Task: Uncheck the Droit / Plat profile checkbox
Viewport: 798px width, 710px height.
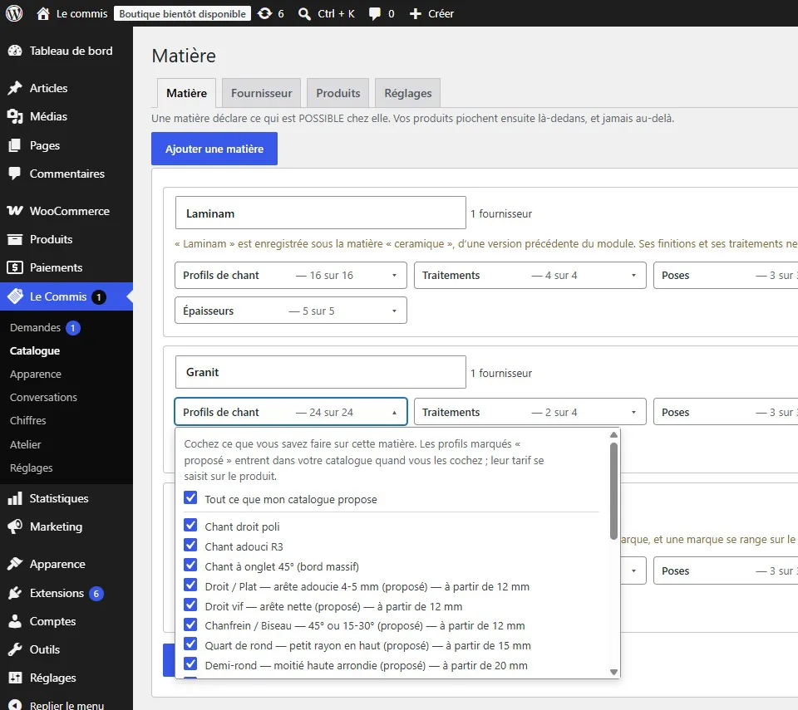Action: click(x=190, y=585)
